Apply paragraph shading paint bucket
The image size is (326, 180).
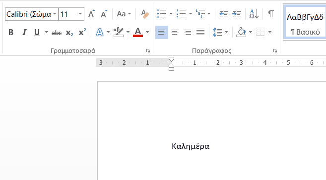241,32
